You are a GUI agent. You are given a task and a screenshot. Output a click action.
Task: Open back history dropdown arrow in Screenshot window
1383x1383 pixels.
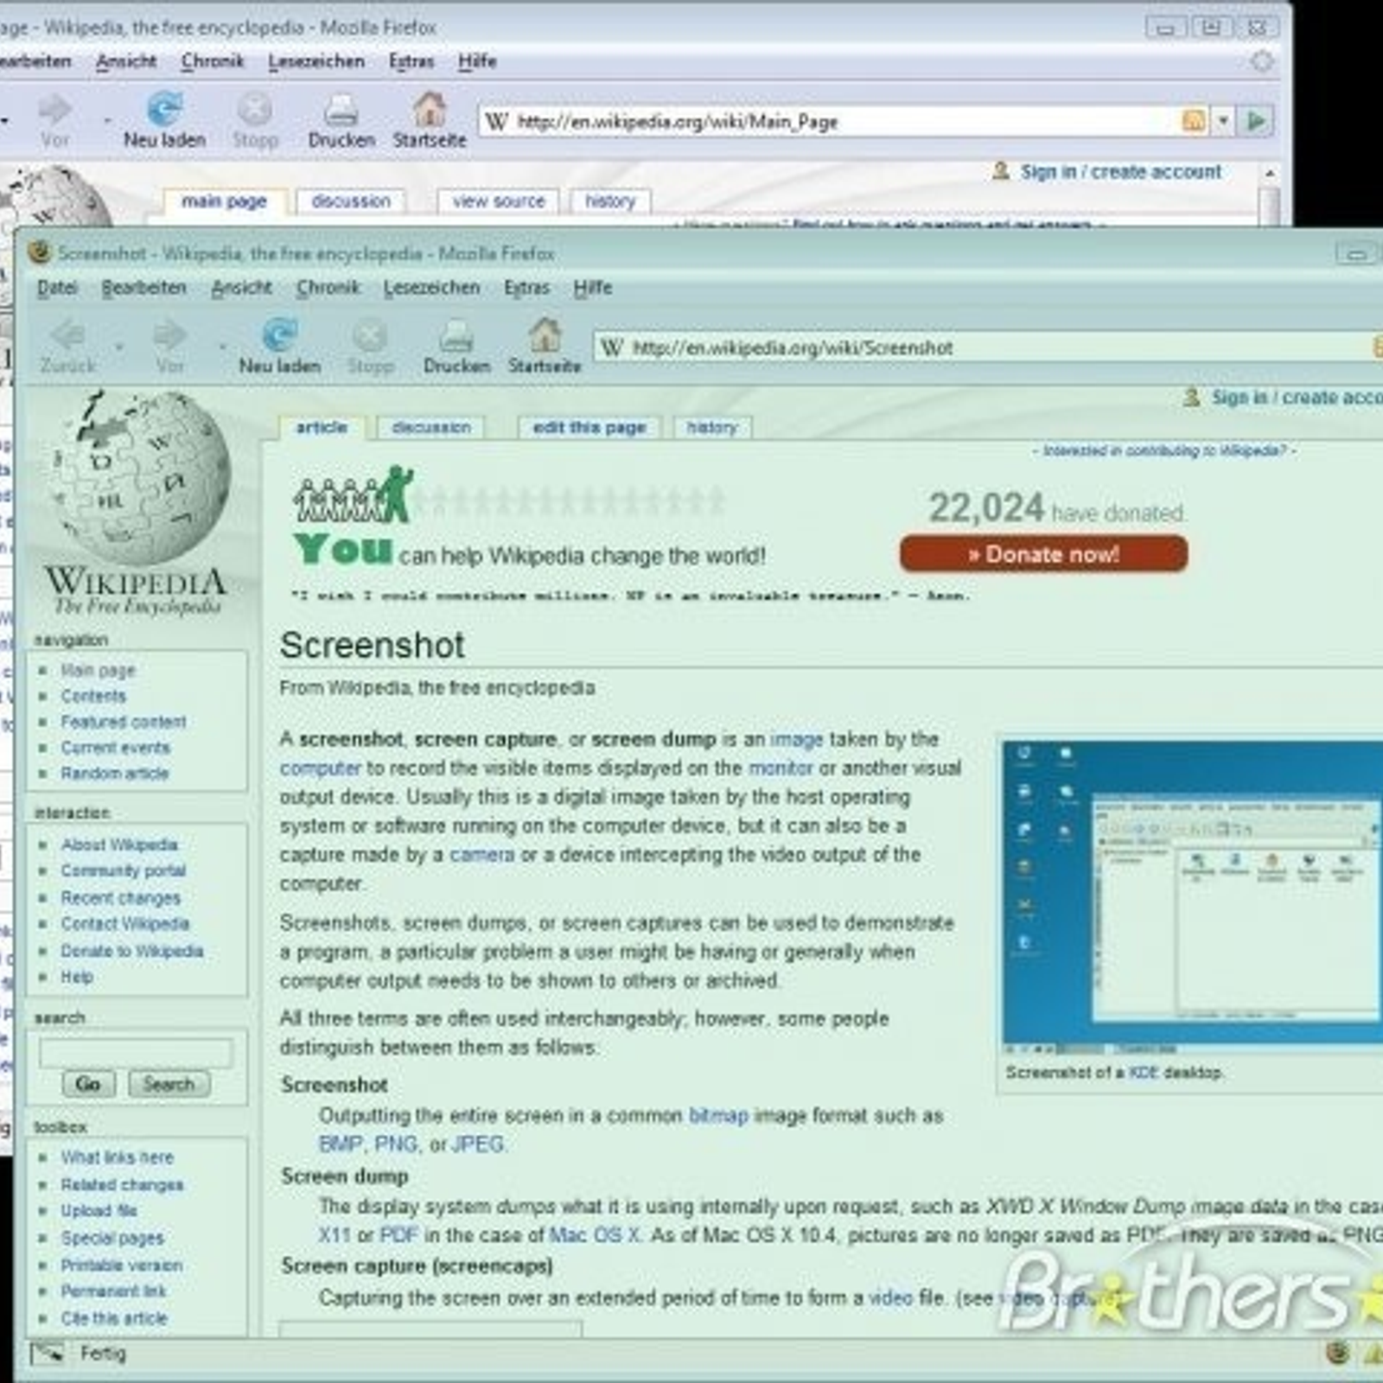tap(119, 347)
